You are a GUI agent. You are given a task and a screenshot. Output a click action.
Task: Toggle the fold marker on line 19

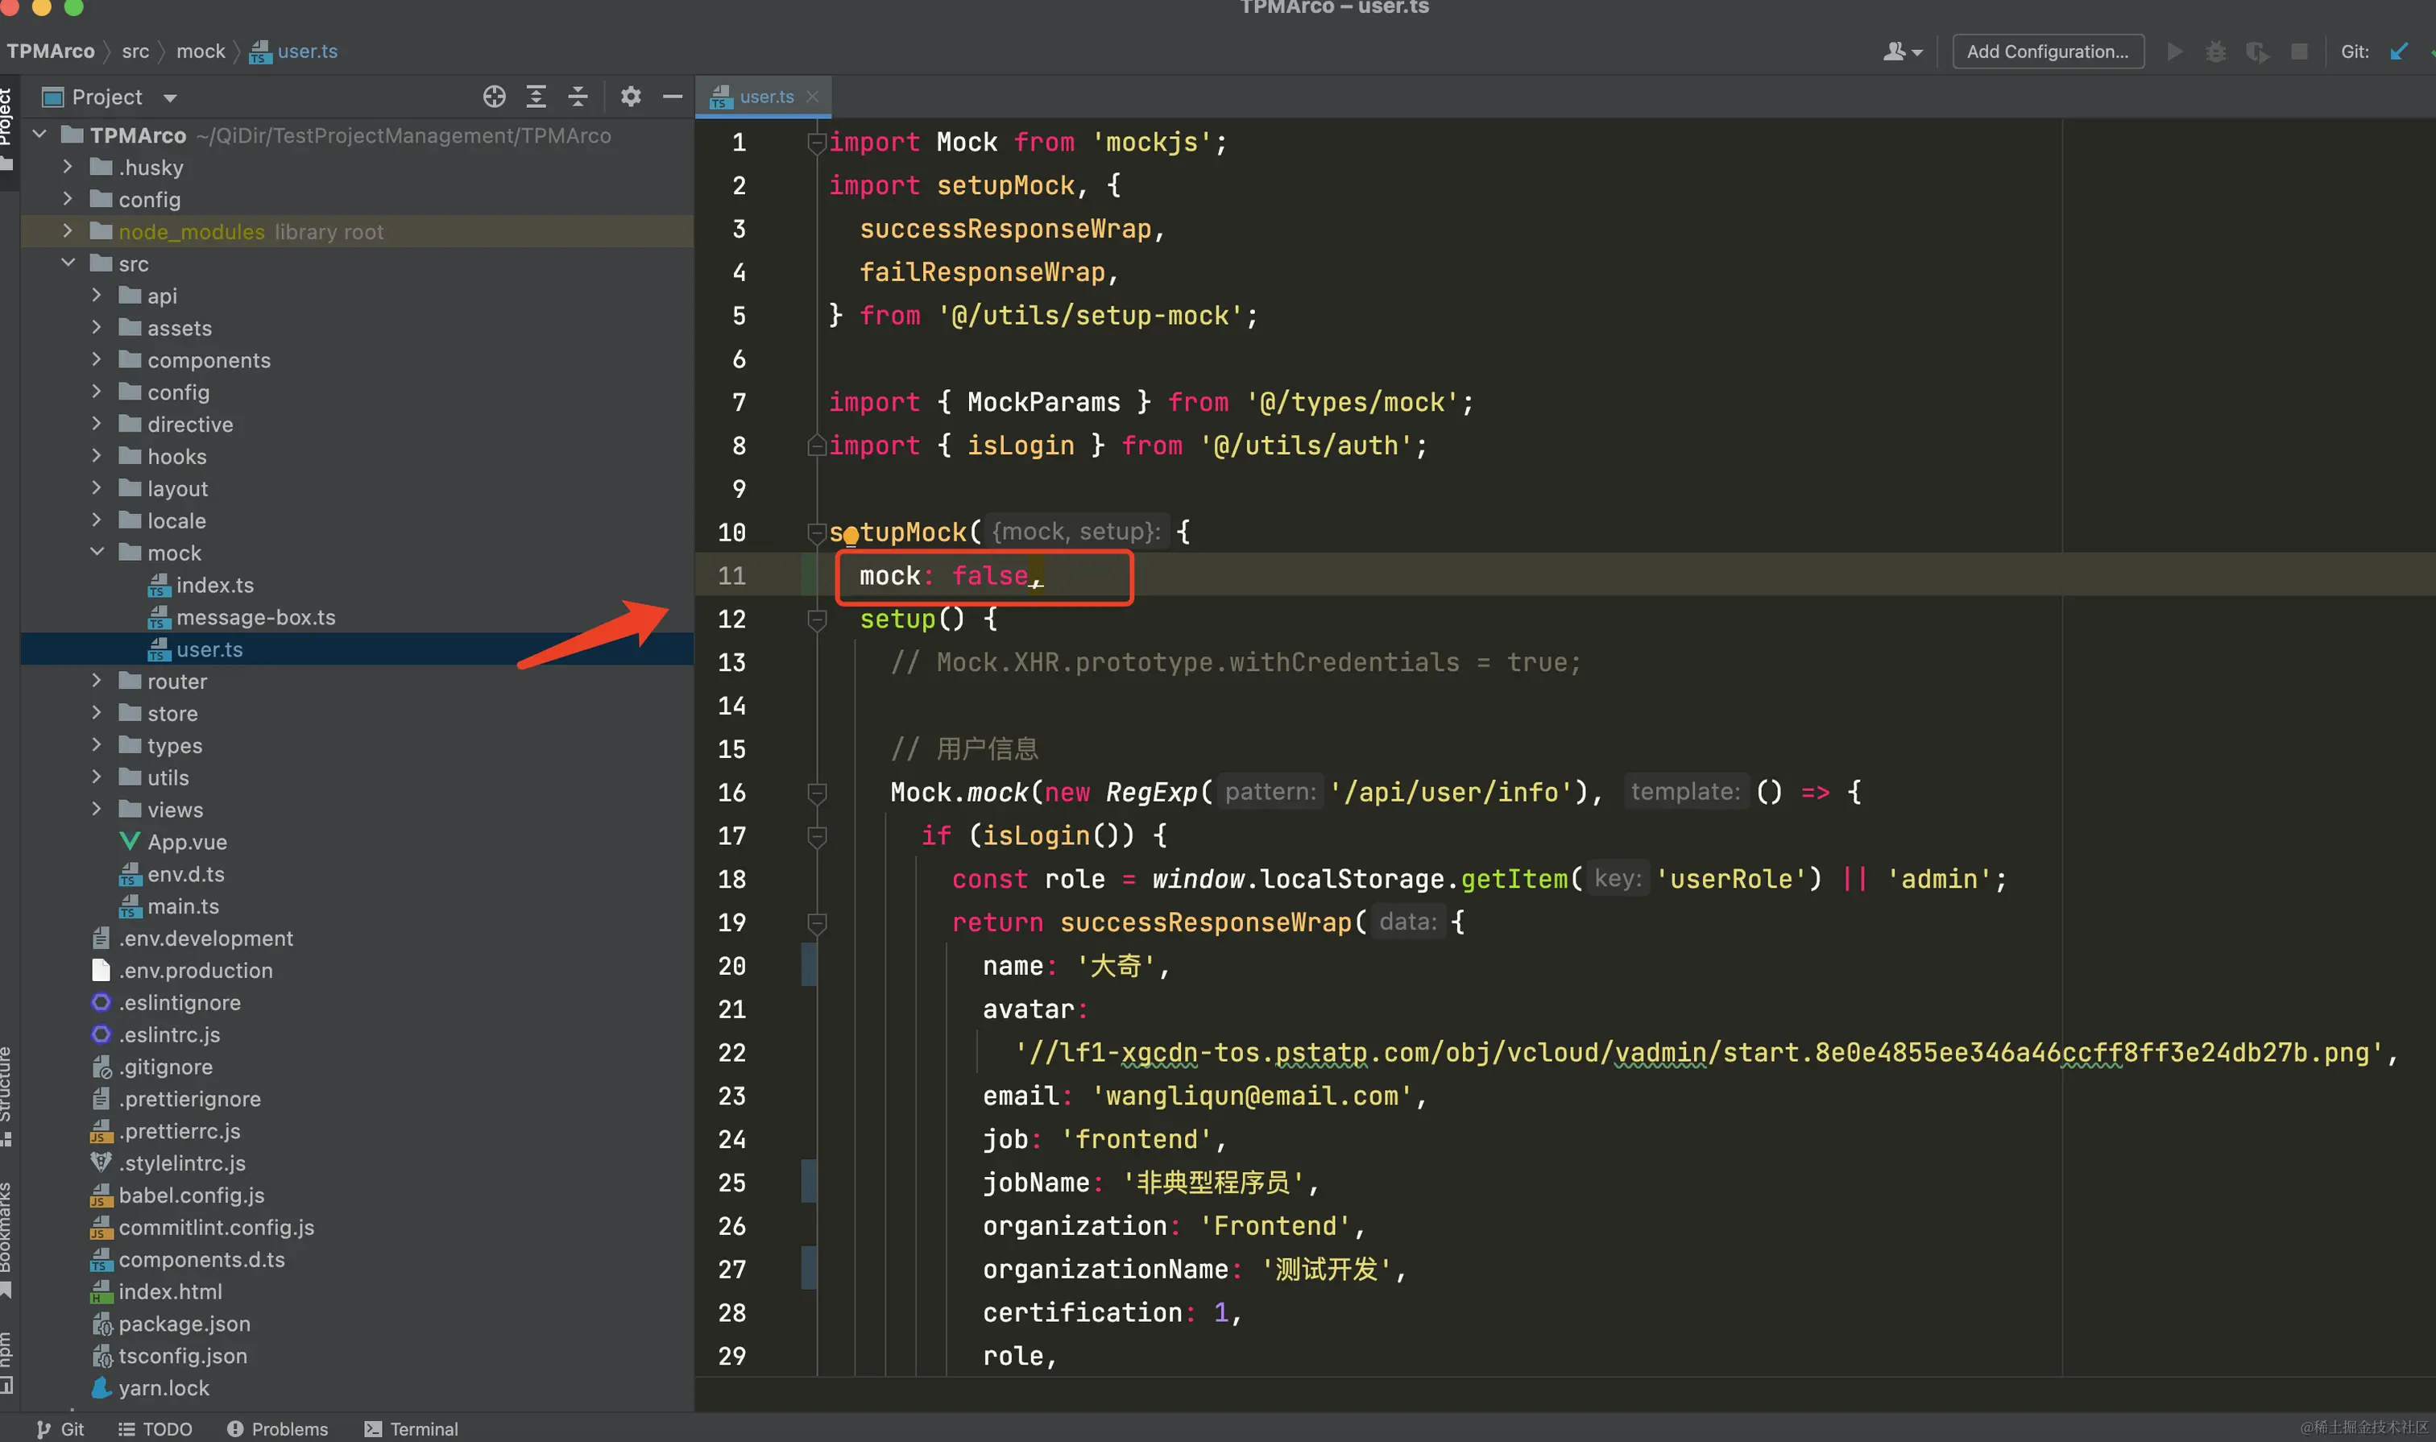pos(816,923)
